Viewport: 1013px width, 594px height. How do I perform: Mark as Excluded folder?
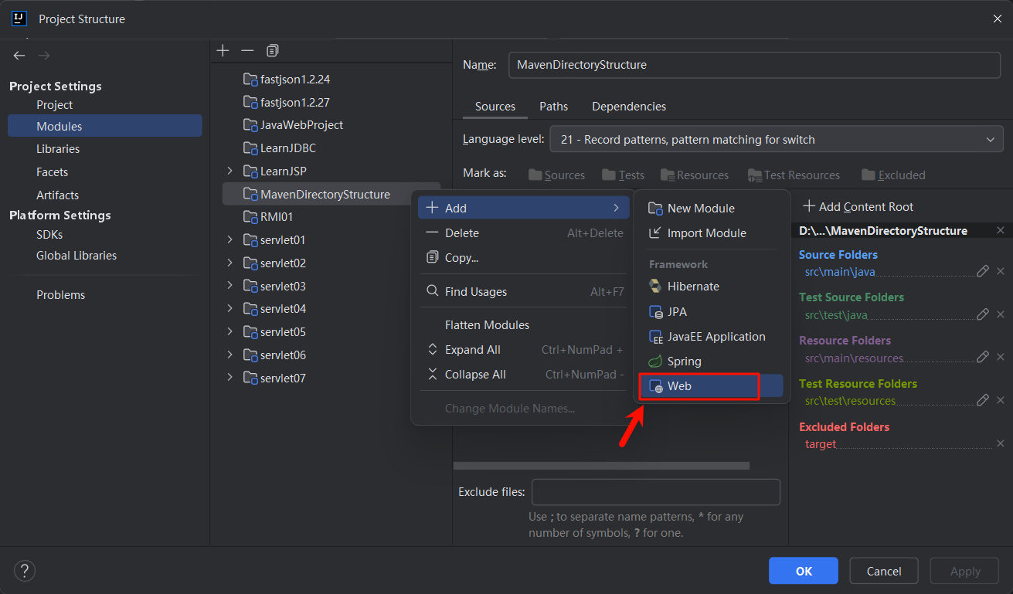point(893,175)
